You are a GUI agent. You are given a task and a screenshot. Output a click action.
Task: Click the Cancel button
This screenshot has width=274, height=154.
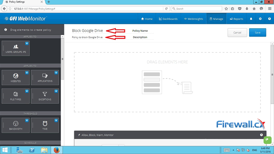[237, 33]
